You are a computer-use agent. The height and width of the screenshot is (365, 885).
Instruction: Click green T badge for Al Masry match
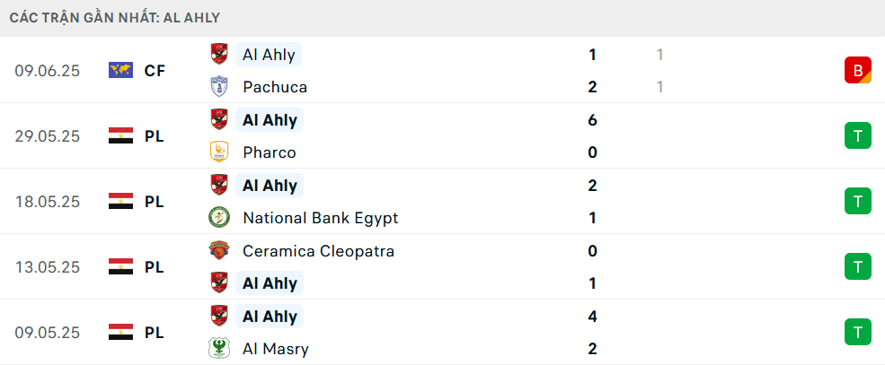(x=857, y=333)
